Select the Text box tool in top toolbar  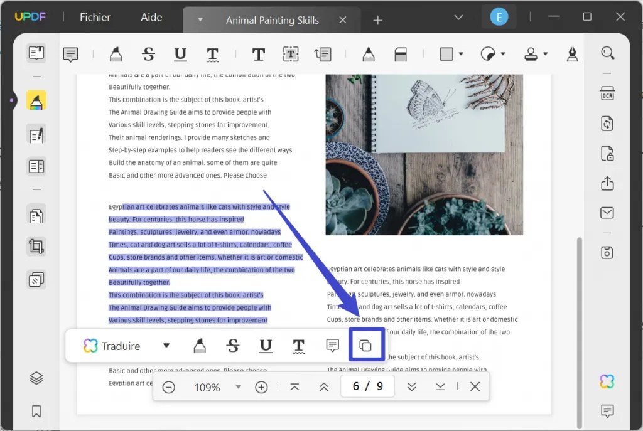[290, 54]
